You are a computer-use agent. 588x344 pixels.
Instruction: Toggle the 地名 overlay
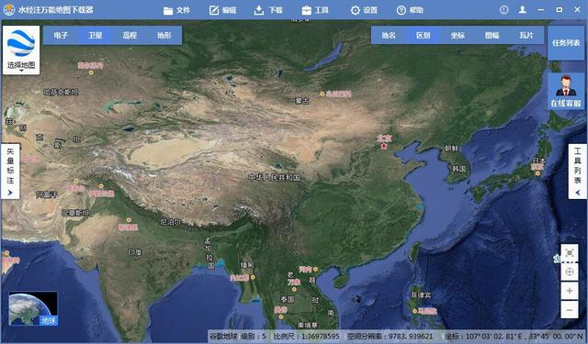389,35
